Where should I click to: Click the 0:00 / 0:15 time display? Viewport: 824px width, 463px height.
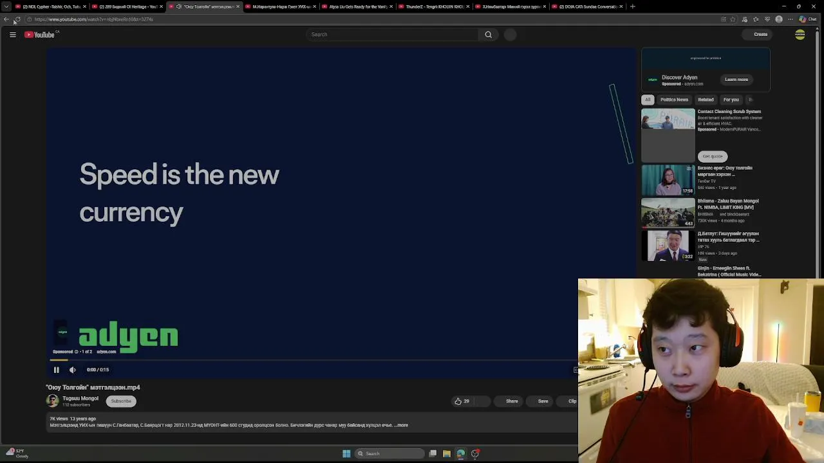[x=98, y=370]
